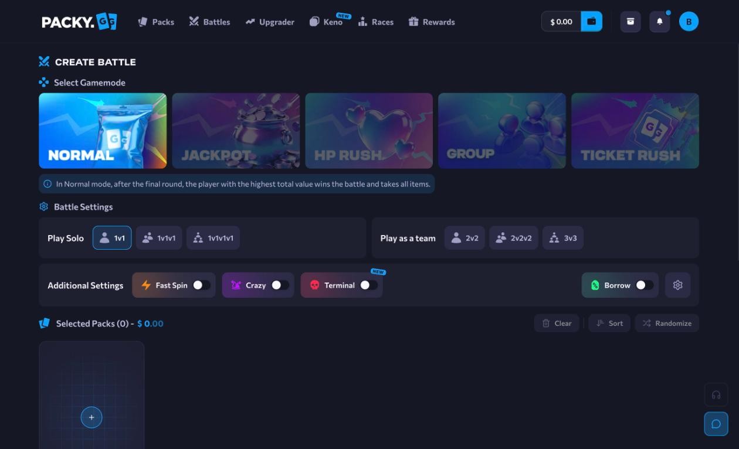Screen dimensions: 739x449
Task: Go to Battles section
Action: point(209,22)
